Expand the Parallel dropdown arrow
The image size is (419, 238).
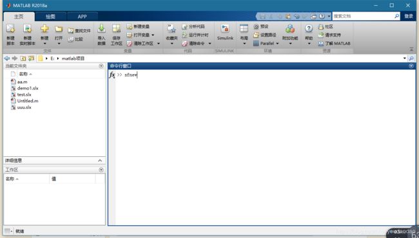[277, 44]
